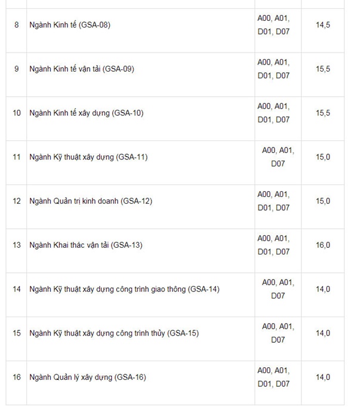
Task: Select the score 16,0 for GSA-13
Action: tap(323, 245)
